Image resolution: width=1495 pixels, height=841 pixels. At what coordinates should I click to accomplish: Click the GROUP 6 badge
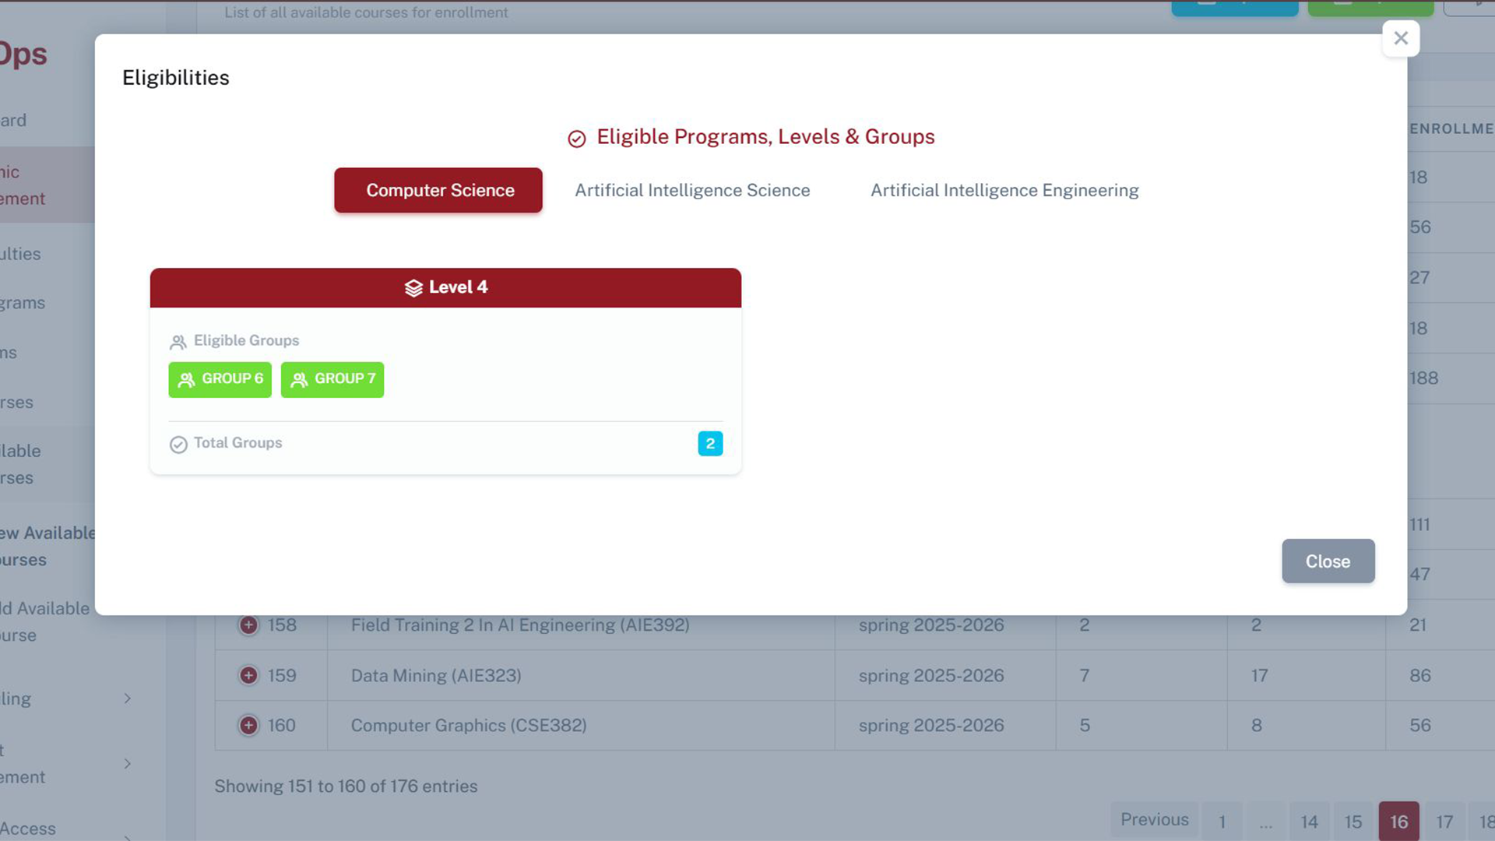(x=220, y=379)
